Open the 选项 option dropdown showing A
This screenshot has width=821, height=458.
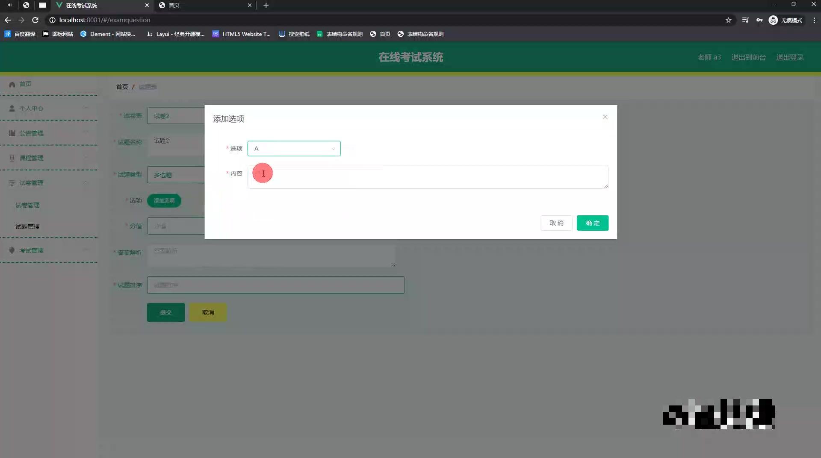294,148
